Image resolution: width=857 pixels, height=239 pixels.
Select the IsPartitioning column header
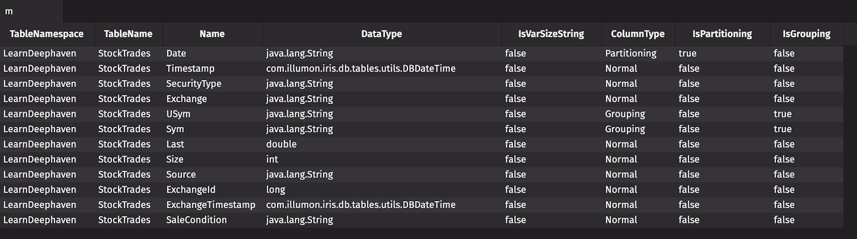point(722,34)
